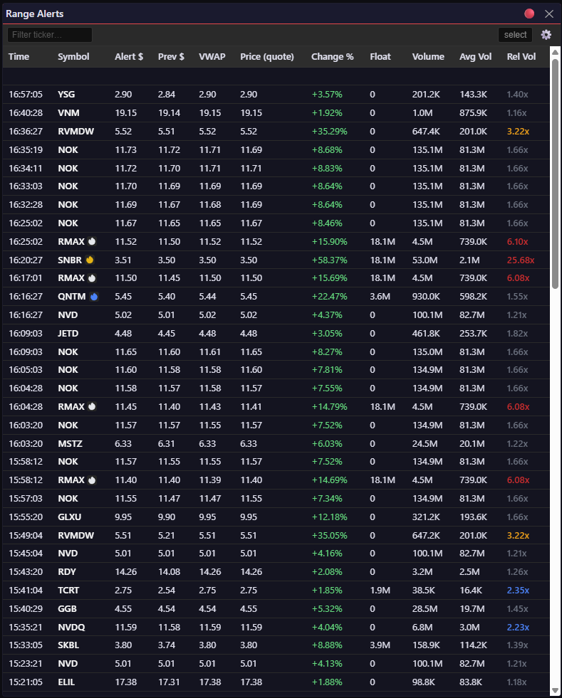Screen dimensions: 562x698
Task: Click the YSG ticker symbol
Action: (x=66, y=94)
